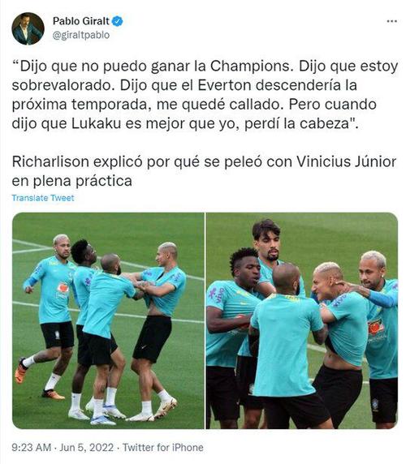406x464 pixels.
Task: Click the word 'sobrevalorado' in the tweet
Action: (63, 85)
